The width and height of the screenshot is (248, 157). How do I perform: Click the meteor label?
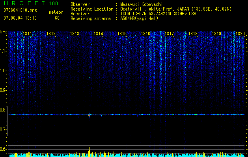coord(56,12)
